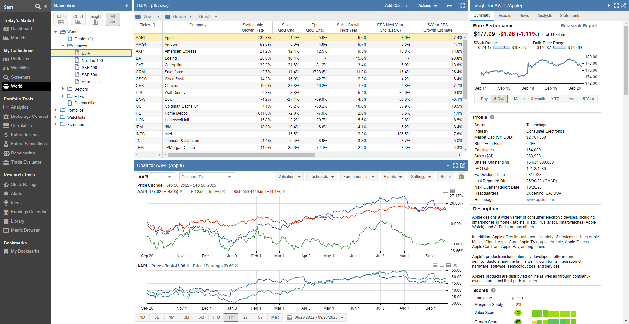Maximize the DJIA table panel
The image size is (629, 324).
463,6
